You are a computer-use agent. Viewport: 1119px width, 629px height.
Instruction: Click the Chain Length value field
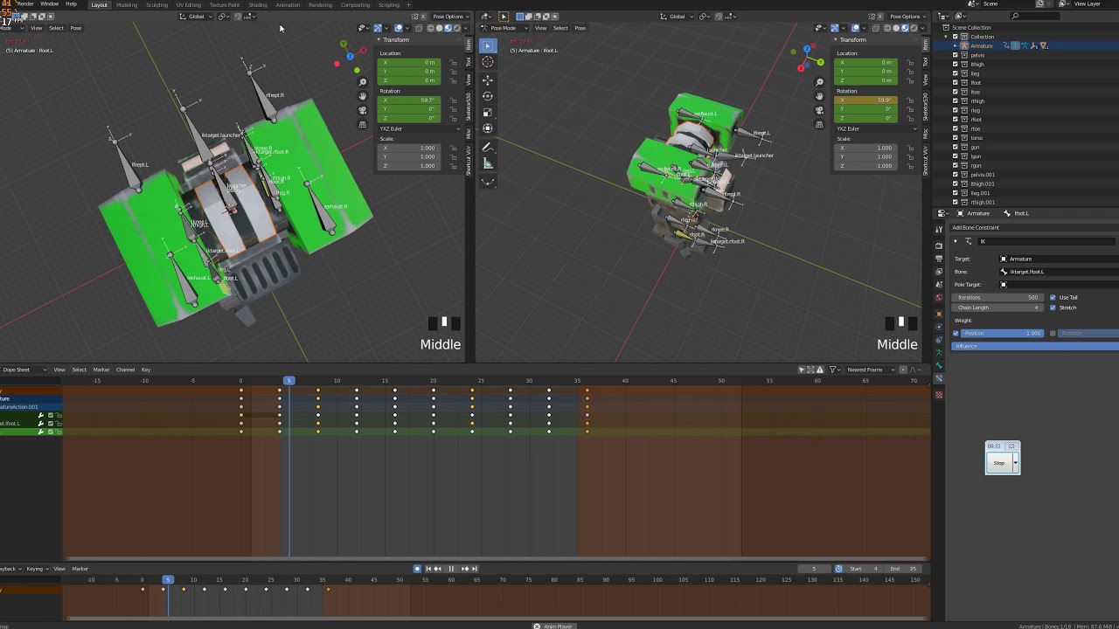click(x=997, y=308)
